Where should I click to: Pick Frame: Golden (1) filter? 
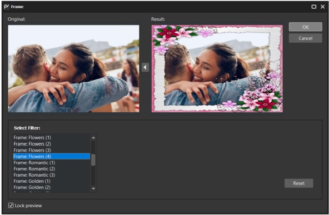51,181
